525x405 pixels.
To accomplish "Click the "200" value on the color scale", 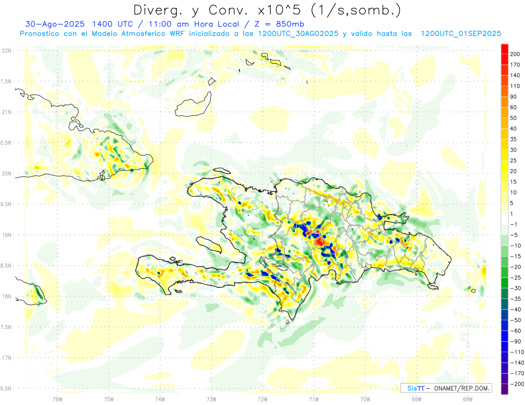I will pos(515,54).
